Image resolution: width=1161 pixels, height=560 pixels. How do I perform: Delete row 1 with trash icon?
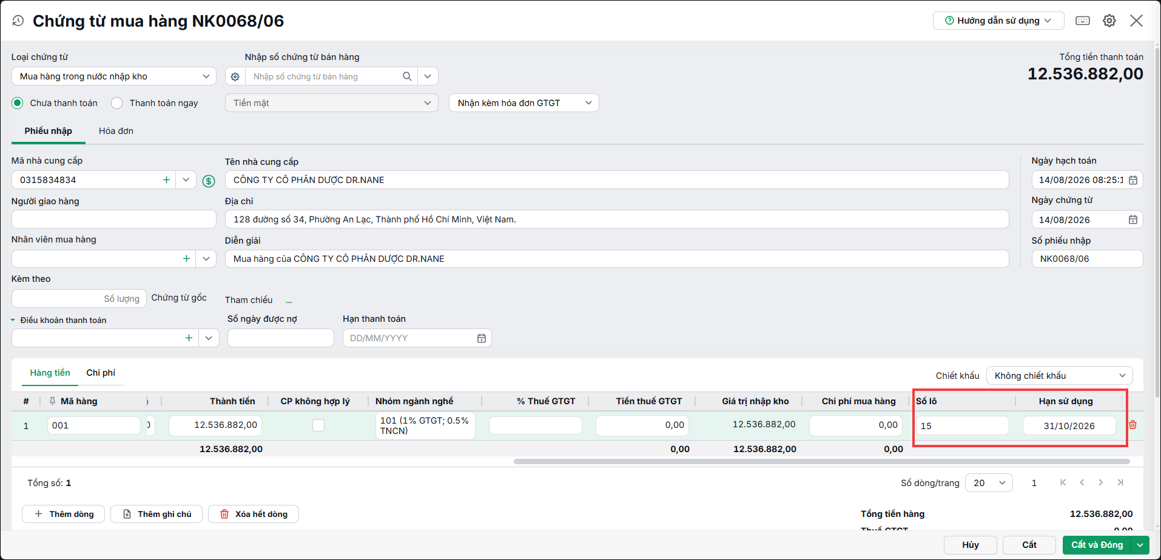click(1132, 425)
